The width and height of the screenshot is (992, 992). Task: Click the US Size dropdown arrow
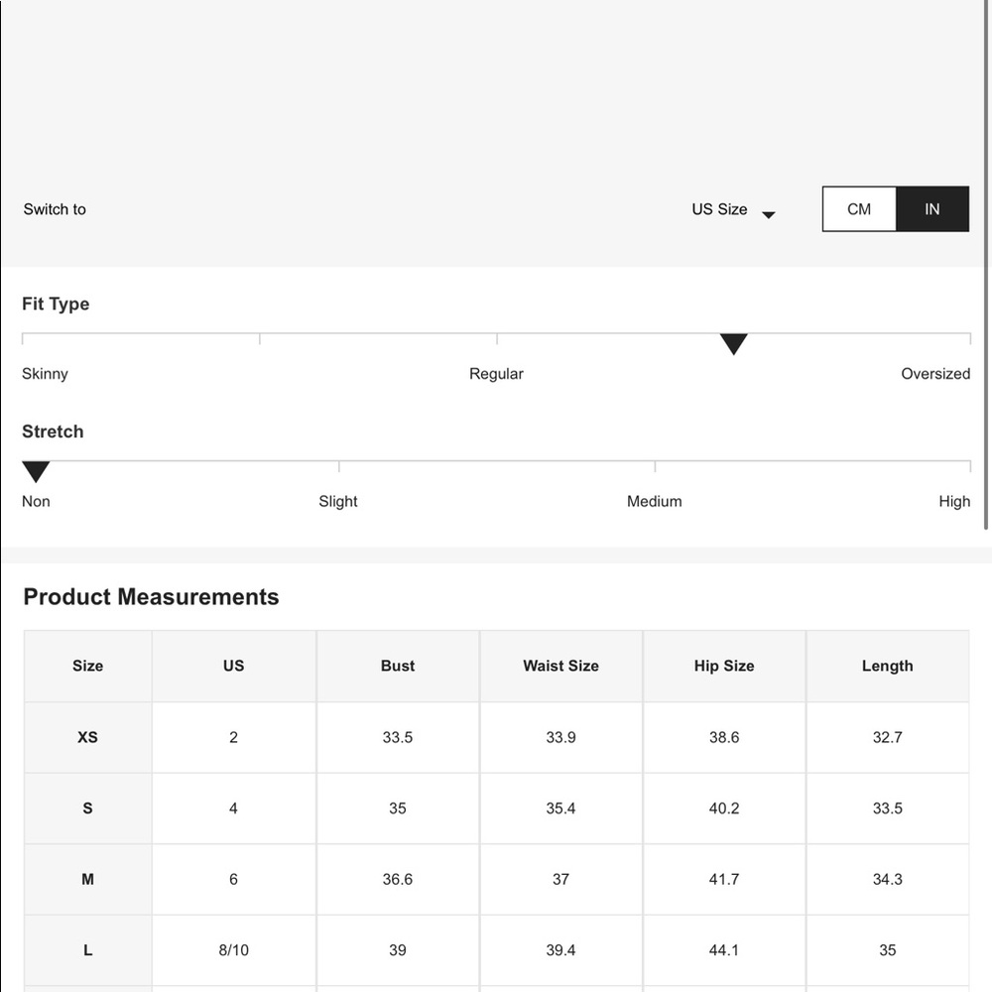point(768,214)
